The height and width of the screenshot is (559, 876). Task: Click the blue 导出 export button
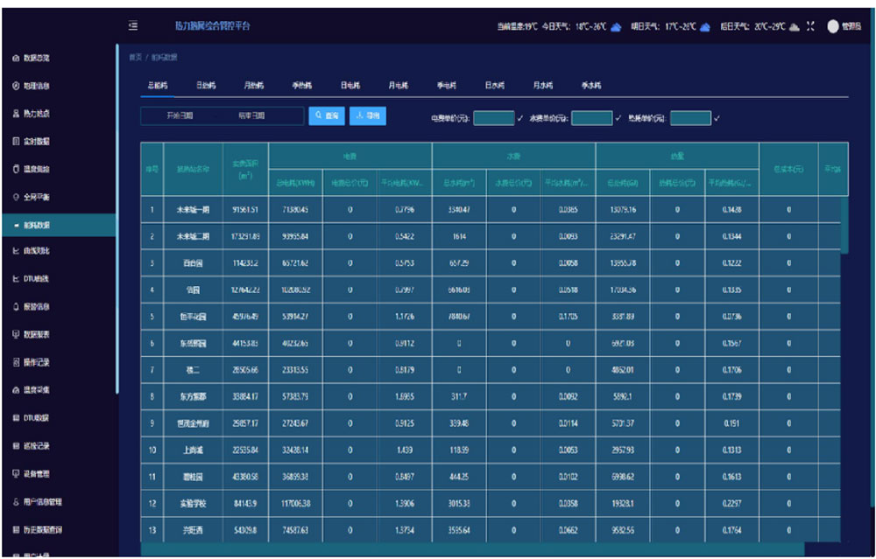[x=368, y=116]
